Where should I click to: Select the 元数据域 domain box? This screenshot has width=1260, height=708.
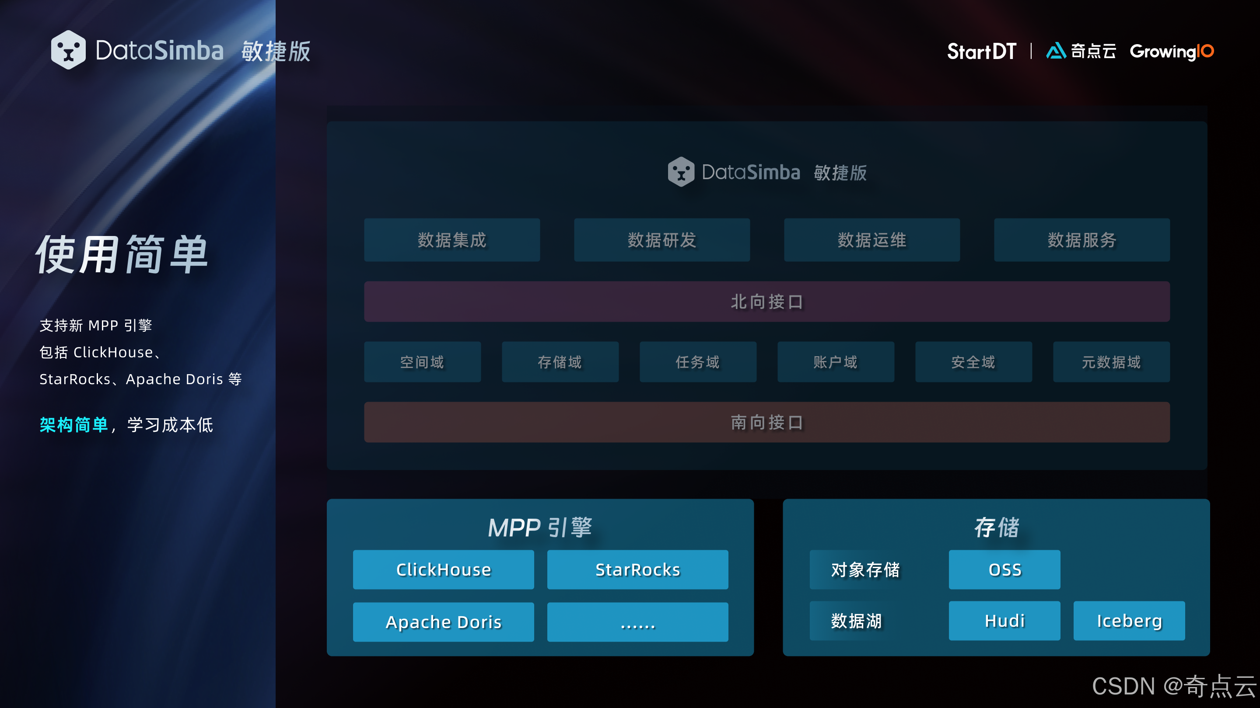[1111, 362]
